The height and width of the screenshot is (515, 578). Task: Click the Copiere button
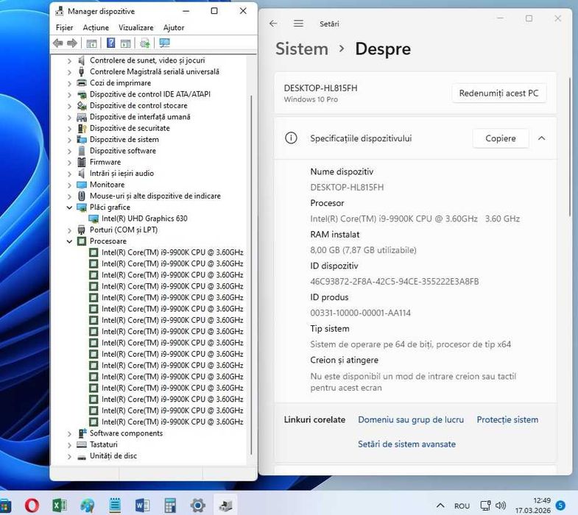(500, 138)
